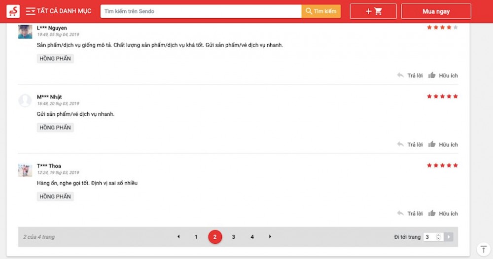The image size is (493, 259).
Task: Open M*** Nhật's default avatar
Action: [25, 100]
